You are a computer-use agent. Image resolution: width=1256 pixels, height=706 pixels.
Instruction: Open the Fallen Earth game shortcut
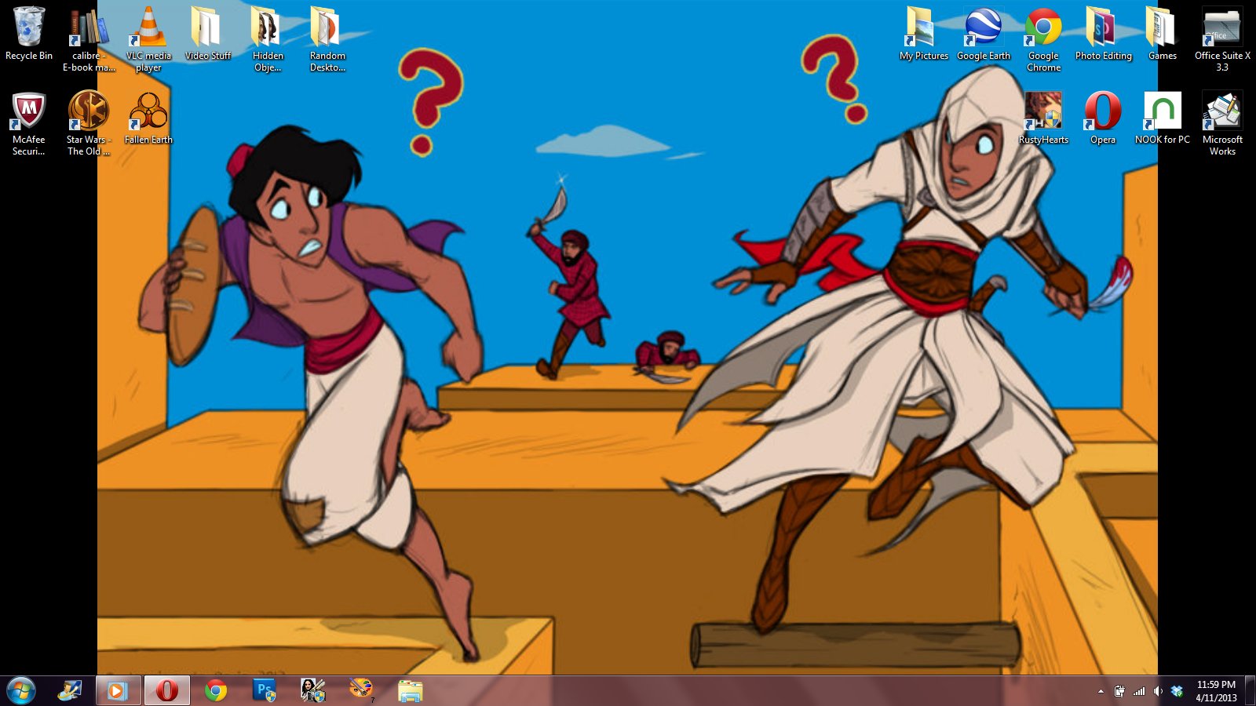148,112
